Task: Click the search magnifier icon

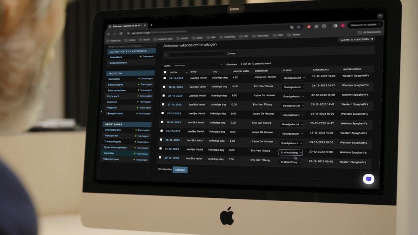Action: tap(166, 55)
